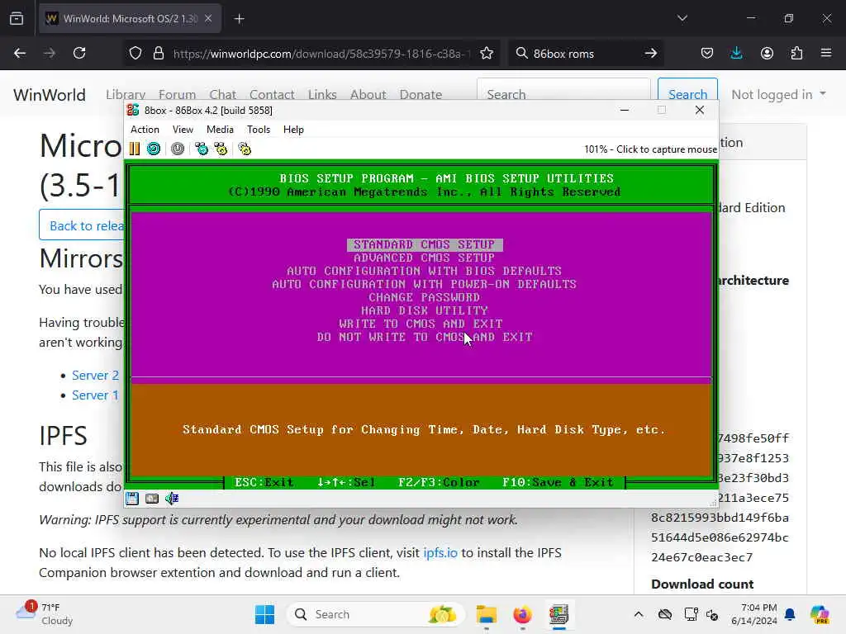Click '101% - Click to capture mouse' text

650,149
